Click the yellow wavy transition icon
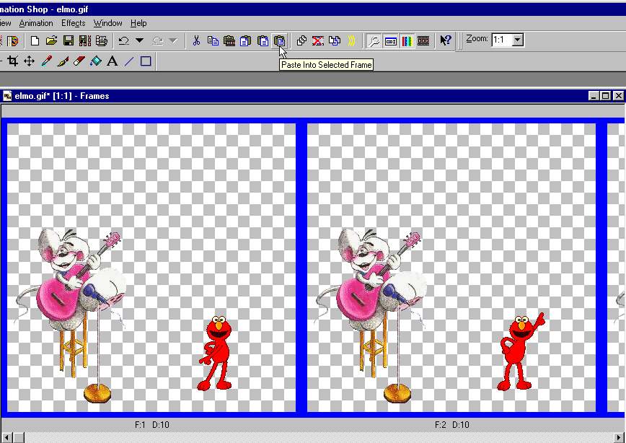Viewport: 626px width, 443px height. tap(351, 40)
